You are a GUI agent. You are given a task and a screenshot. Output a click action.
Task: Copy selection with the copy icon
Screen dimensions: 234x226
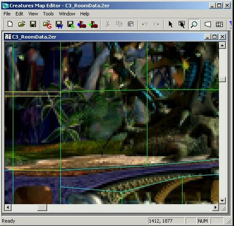click(x=119, y=24)
